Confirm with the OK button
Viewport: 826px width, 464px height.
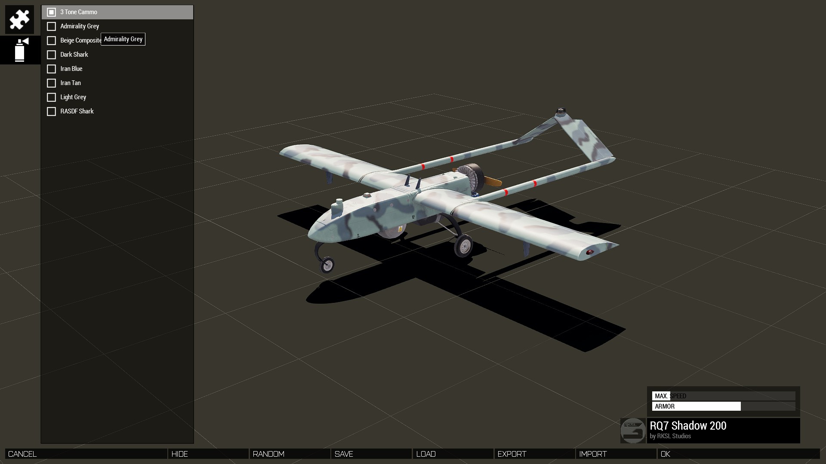pos(738,454)
